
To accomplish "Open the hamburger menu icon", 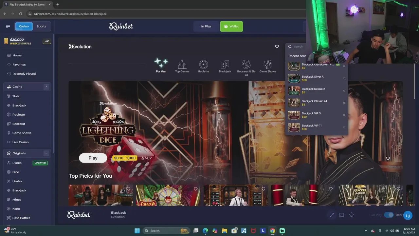I will 8,26.
